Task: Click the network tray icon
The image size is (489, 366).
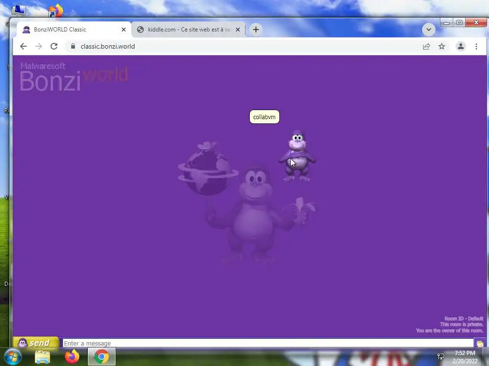Action: (x=441, y=356)
